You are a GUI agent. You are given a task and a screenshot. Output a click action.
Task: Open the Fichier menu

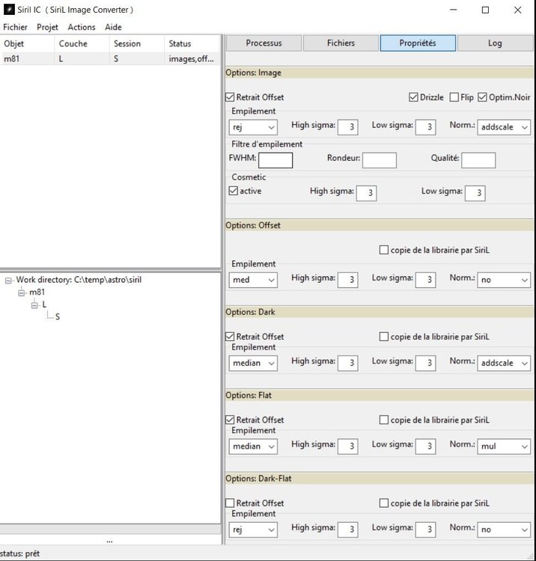(x=15, y=27)
